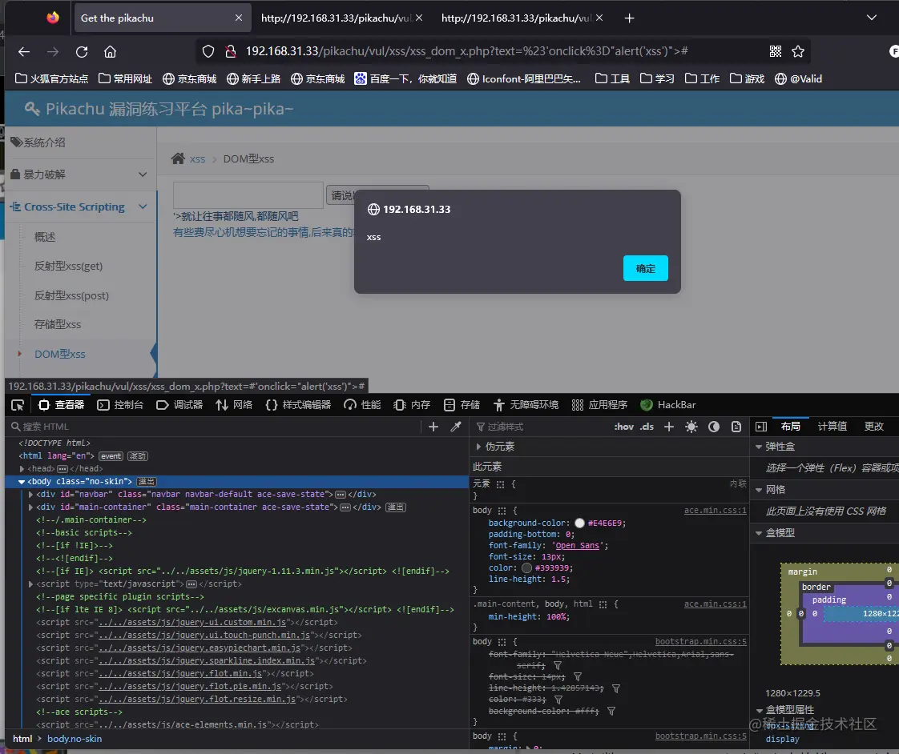Reload the current page
The image size is (899, 754).
[x=82, y=51]
